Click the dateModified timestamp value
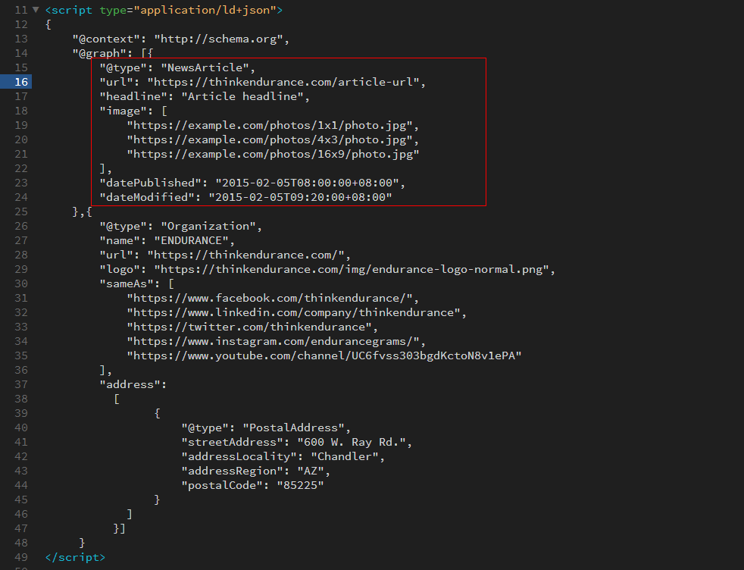The height and width of the screenshot is (570, 744). click(303, 196)
